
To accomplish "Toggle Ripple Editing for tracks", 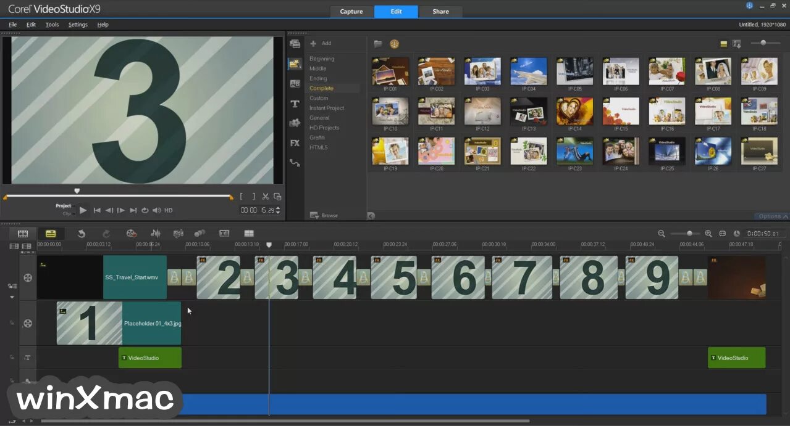I will point(12,286).
